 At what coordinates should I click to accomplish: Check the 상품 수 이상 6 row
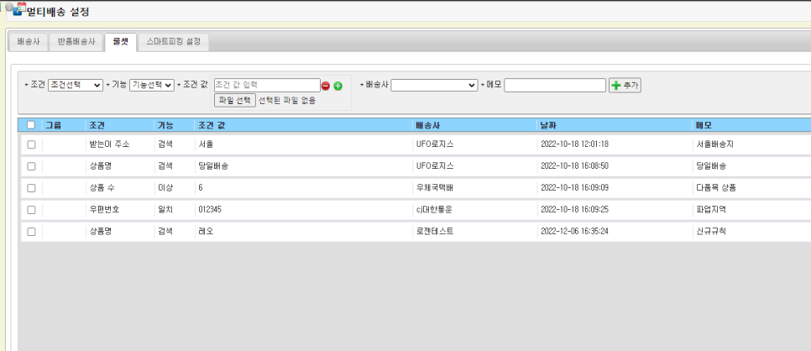tap(31, 188)
